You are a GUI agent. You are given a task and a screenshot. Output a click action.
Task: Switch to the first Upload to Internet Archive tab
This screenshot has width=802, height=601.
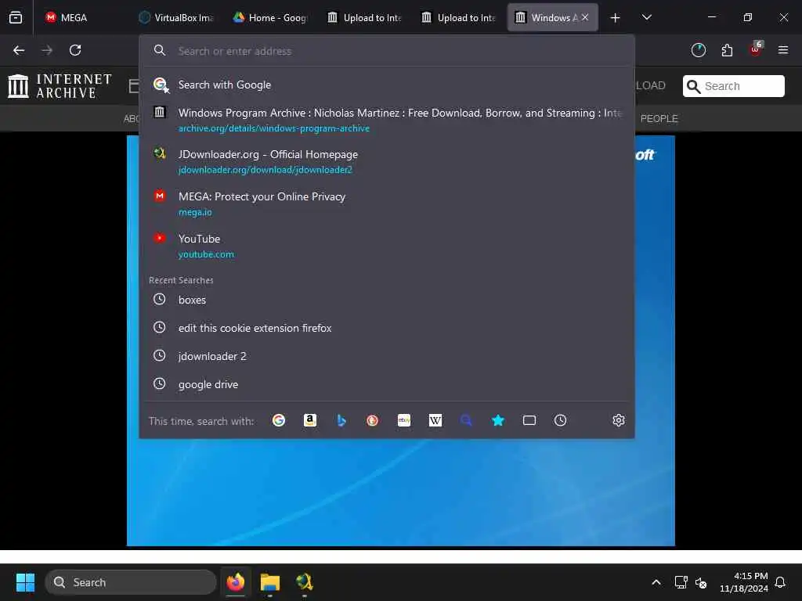point(365,17)
